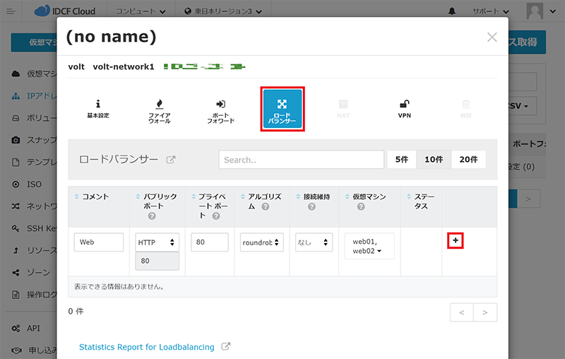
Task: Click help icon under パブリックポート header
Action: 152,216
